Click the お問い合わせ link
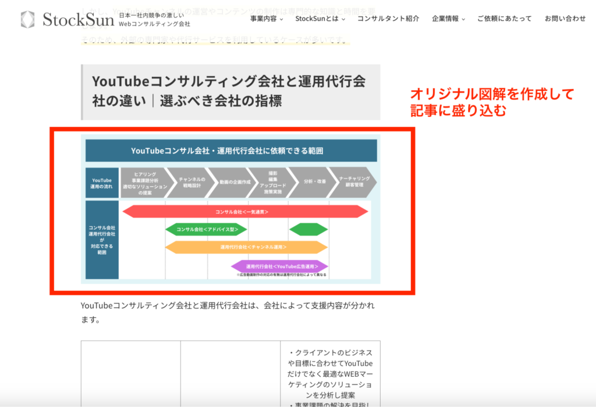 point(564,18)
